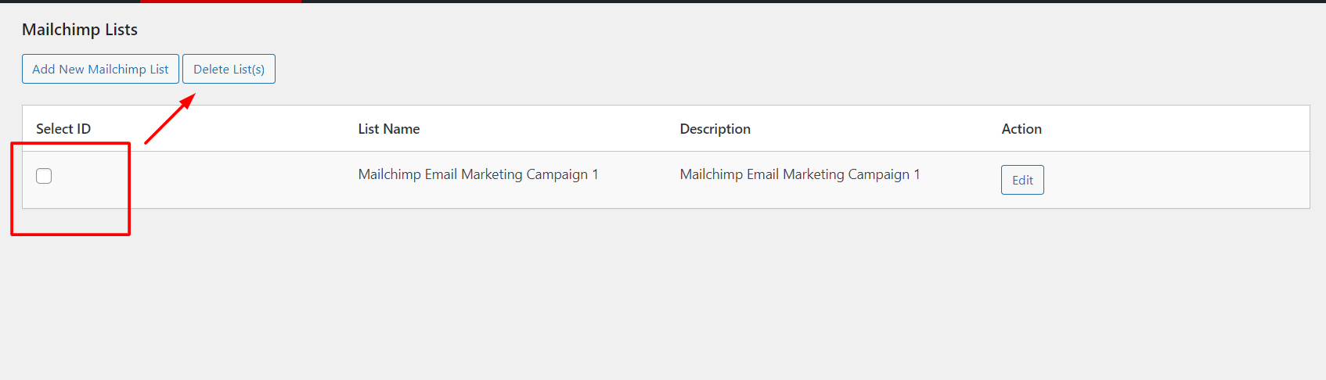Screen dimensions: 1326x380
Task: Click the word "Campaign" in the list name
Action: pyautogui.click(x=557, y=174)
